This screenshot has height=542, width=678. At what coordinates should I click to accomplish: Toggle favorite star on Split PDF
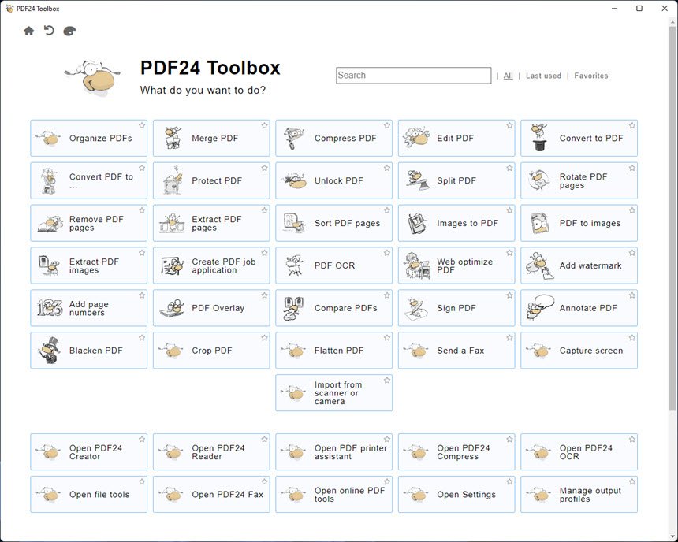(509, 168)
